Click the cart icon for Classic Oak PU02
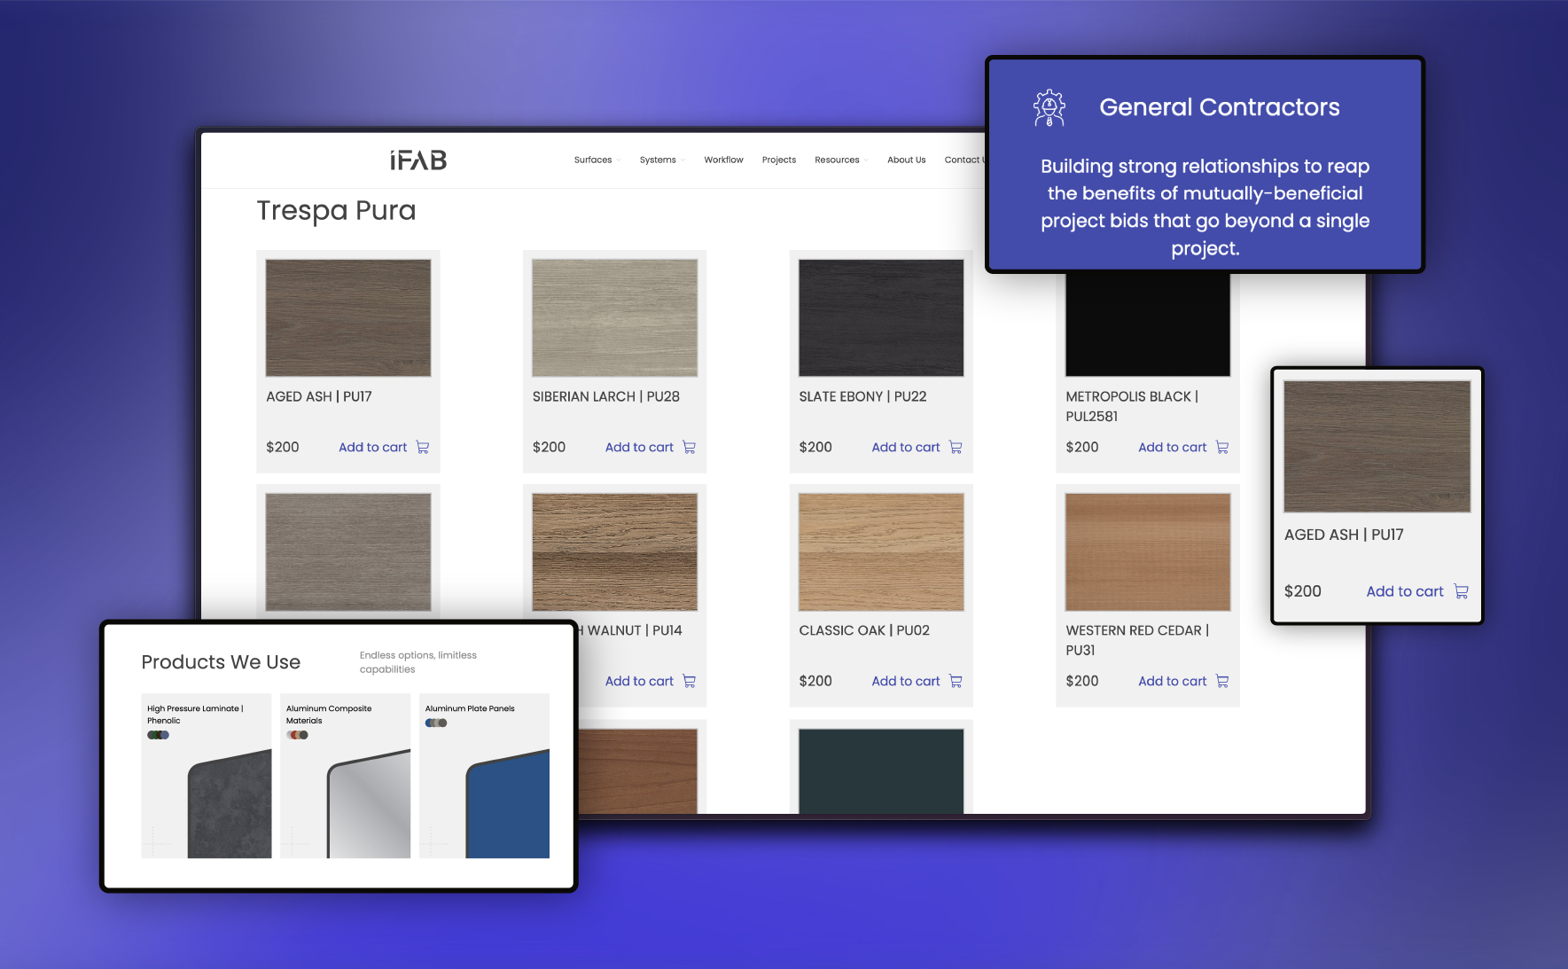The image size is (1568, 969). [x=956, y=682]
